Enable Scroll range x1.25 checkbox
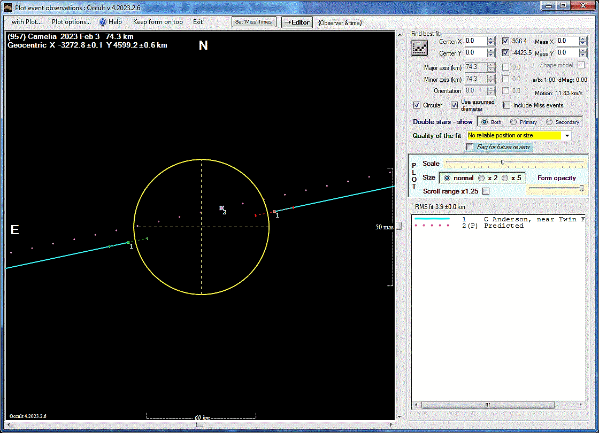The height and width of the screenshot is (433, 599). coord(486,191)
